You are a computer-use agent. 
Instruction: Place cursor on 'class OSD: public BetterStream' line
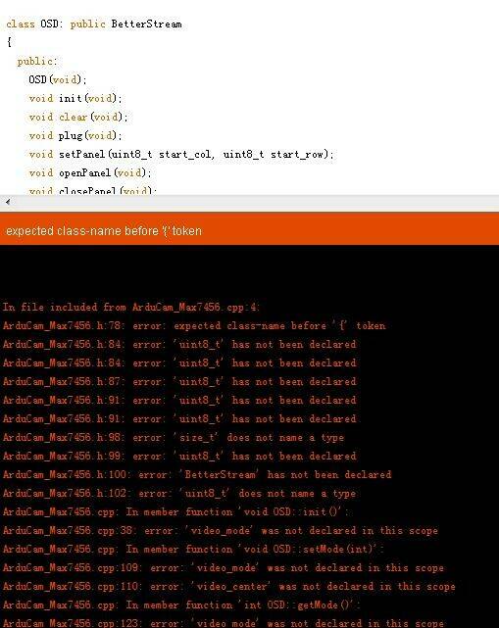click(94, 24)
